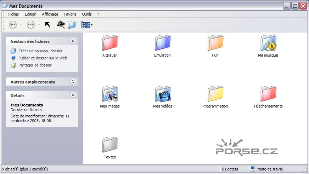Open Back button history dropdown arrow

coord(21,25)
